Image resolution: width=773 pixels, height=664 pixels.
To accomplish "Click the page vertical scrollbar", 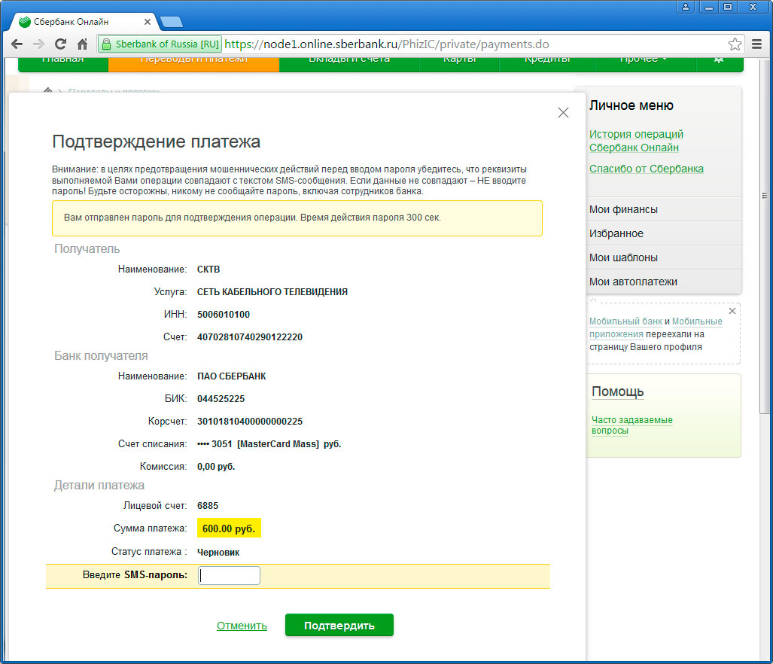I will 764,236.
